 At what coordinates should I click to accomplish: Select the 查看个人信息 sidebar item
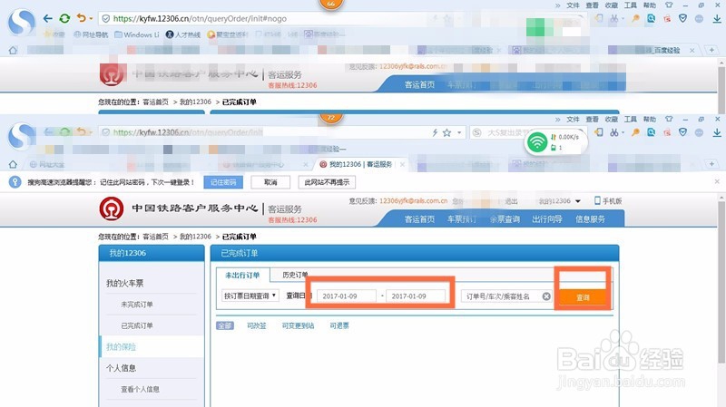(140, 390)
